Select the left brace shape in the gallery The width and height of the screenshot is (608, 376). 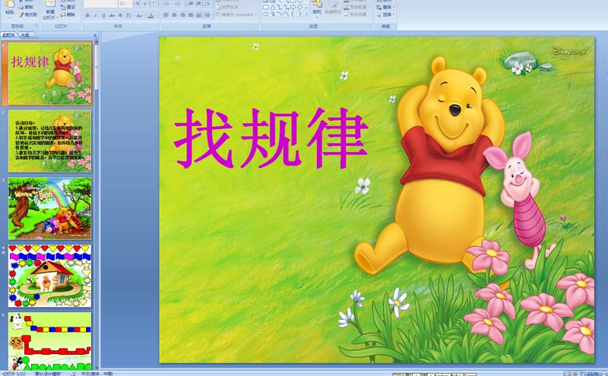coord(293,14)
